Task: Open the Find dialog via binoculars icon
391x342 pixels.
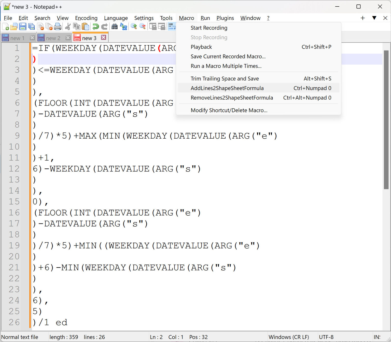Action: (x=115, y=26)
